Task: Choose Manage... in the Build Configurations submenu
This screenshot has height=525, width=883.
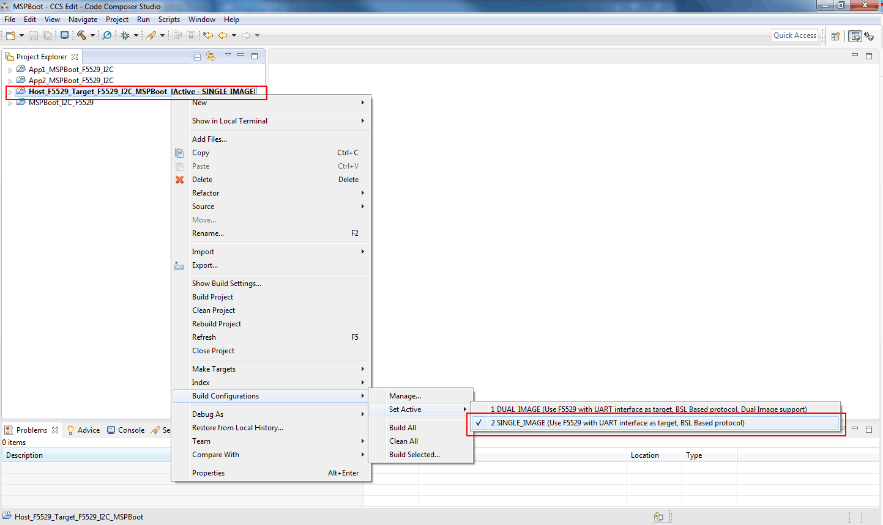Action: pos(420,396)
